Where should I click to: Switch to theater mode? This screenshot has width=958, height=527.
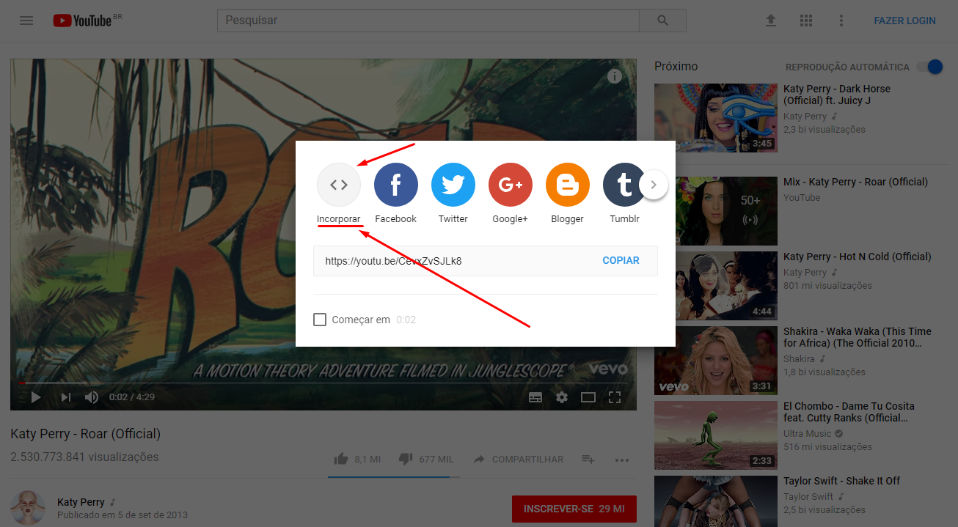click(x=588, y=397)
